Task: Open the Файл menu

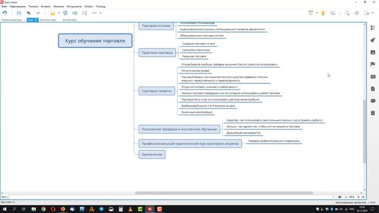Action: (4, 7)
